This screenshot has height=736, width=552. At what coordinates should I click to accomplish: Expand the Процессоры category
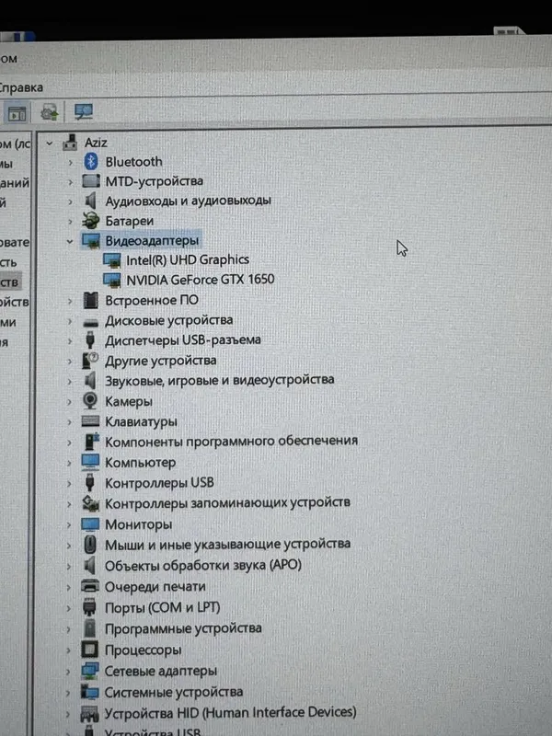68,650
